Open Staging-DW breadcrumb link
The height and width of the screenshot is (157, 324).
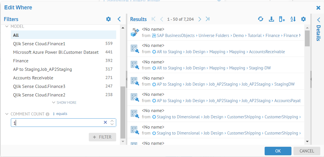pos(260,68)
